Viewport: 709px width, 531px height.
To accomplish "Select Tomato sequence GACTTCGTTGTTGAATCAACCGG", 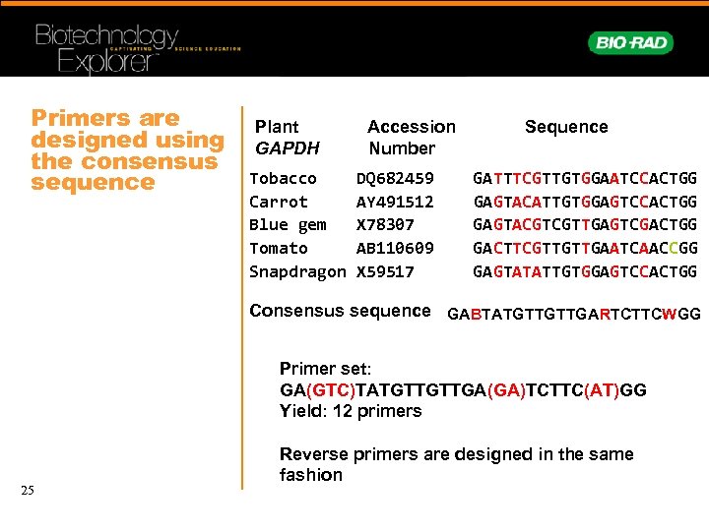I will pyautogui.click(x=585, y=248).
